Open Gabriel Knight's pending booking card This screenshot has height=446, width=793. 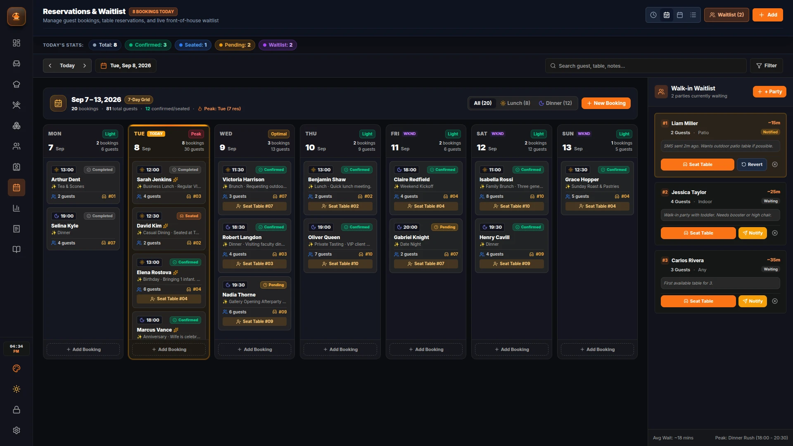point(426,246)
